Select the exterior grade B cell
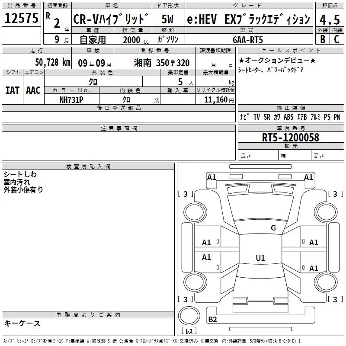The image size is (346, 346). [322, 38]
